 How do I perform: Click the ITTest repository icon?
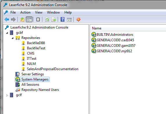coord(23,59)
